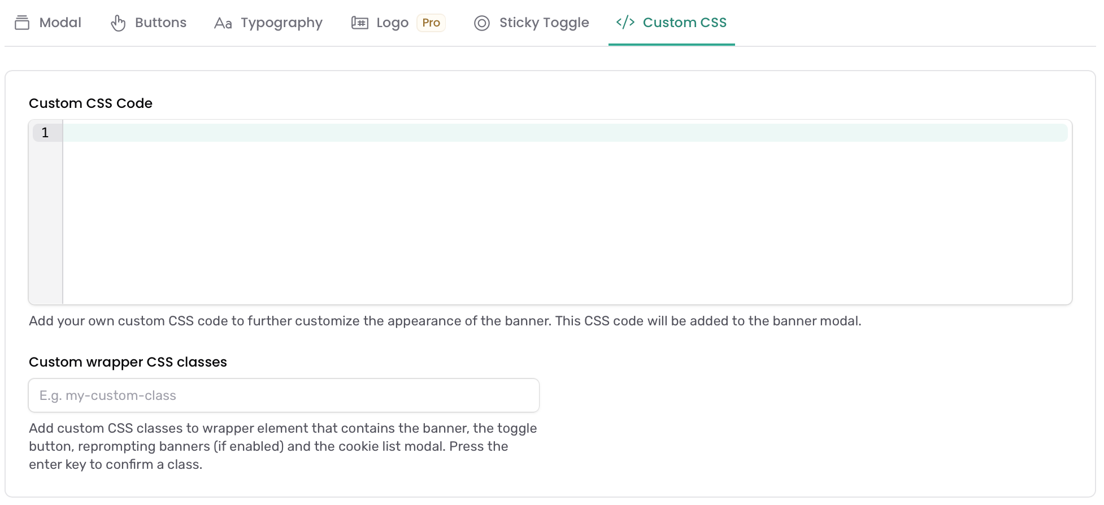The width and height of the screenshot is (1104, 505).
Task: Click the Modal window icon
Action: [x=22, y=23]
